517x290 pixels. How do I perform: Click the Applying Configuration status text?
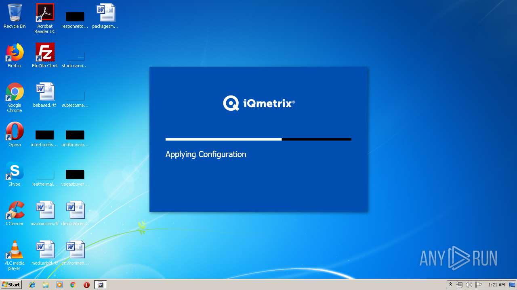click(206, 154)
